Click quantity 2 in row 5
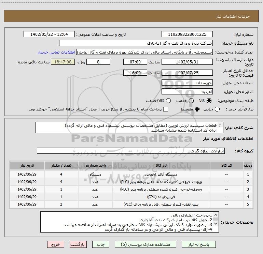This screenshot has height=254, width=263. click(61, 204)
